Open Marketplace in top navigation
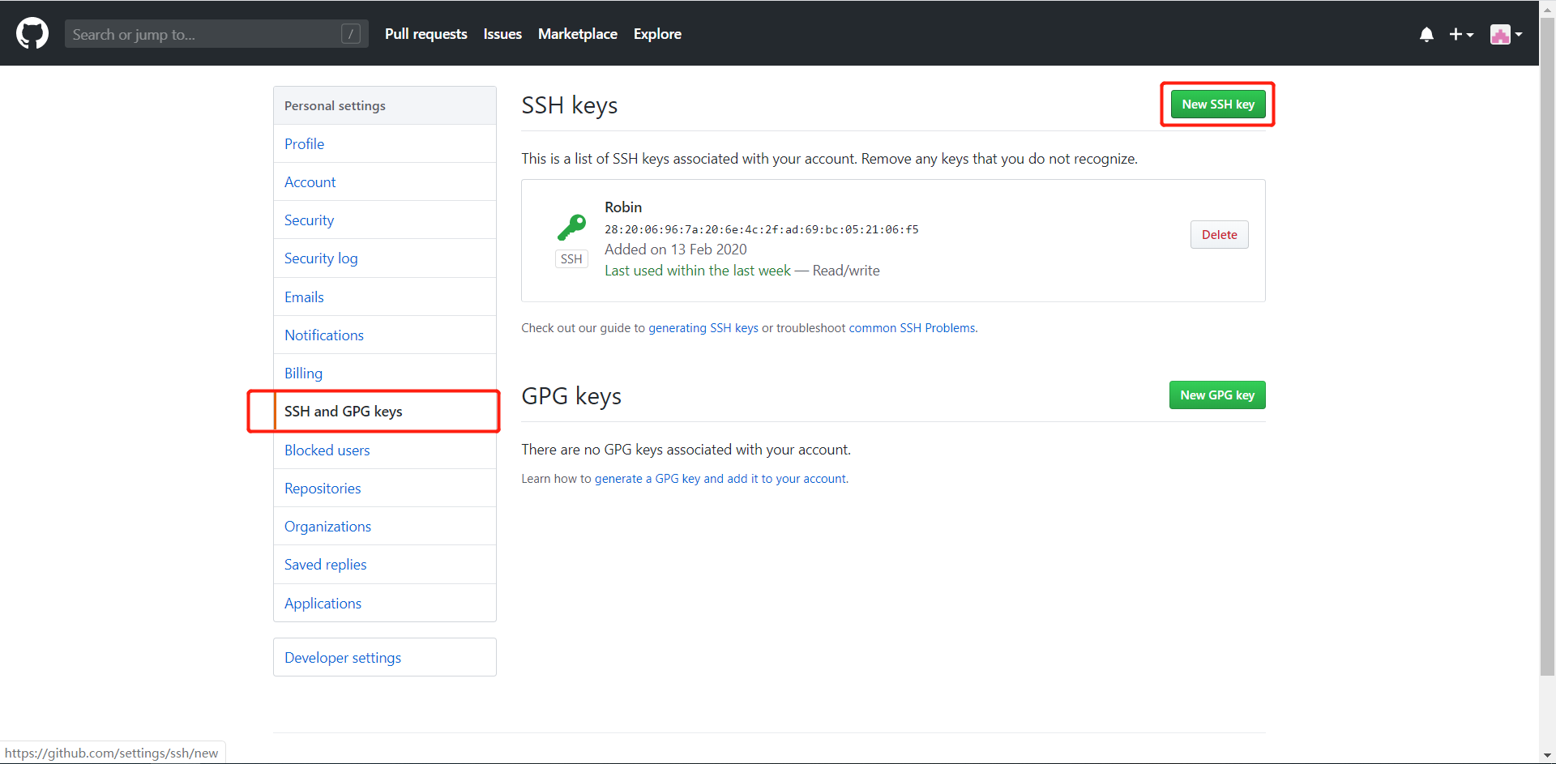 coord(578,34)
